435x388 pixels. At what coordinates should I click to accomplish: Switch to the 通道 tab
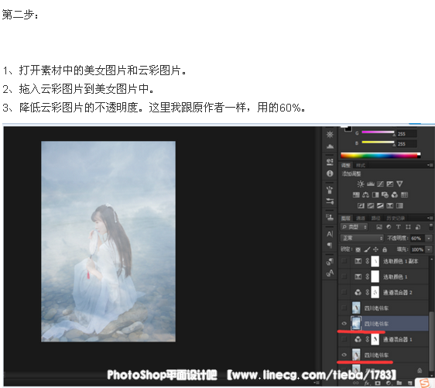coord(361,218)
